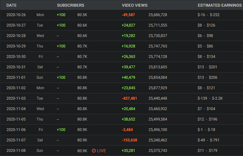Click the +24,827 video views change
The width and height of the screenshot is (243, 156).
point(128,25)
